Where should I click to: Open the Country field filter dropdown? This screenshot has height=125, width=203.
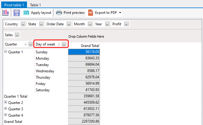tap(23, 24)
